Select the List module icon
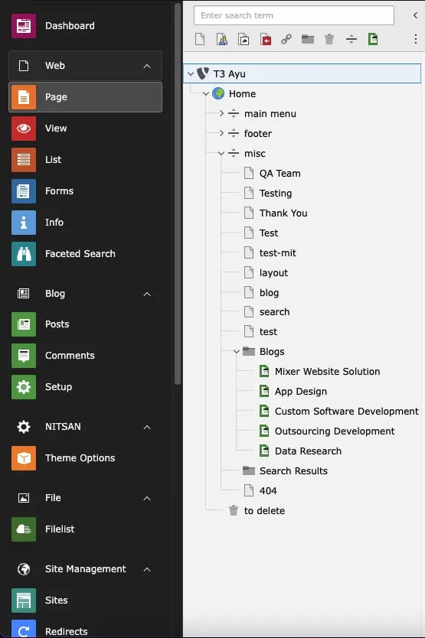This screenshot has height=638, width=425. (24, 159)
